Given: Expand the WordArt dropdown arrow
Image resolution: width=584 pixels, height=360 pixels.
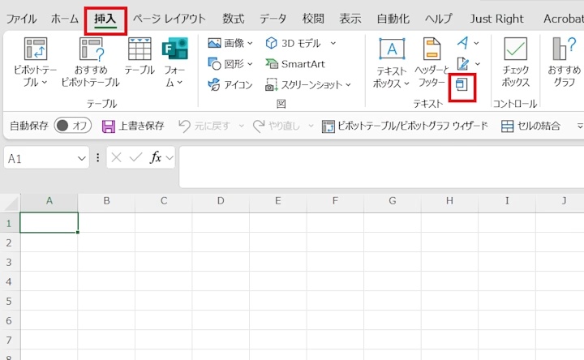Looking at the screenshot, I should [476, 43].
